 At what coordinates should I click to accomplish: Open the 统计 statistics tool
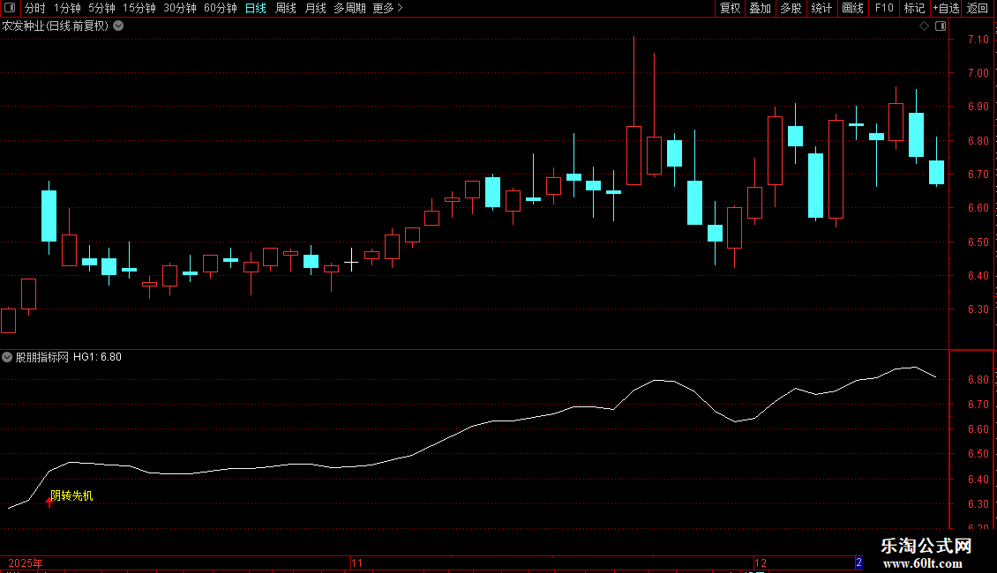coord(821,8)
